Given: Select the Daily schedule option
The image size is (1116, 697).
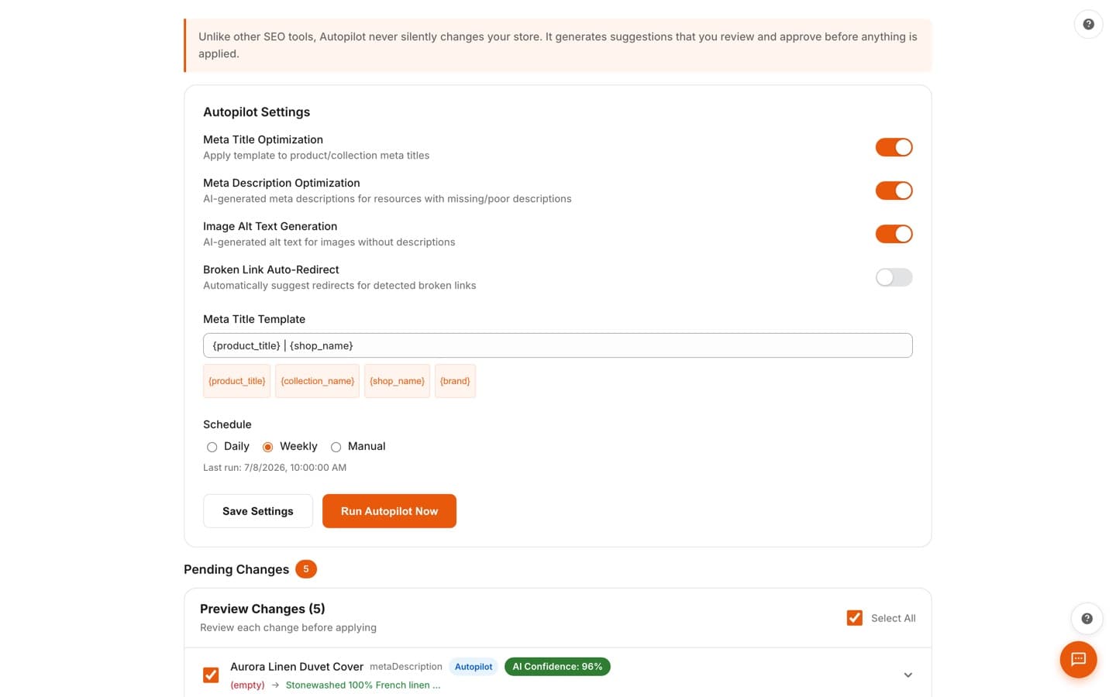Looking at the screenshot, I should pyautogui.click(x=212, y=447).
